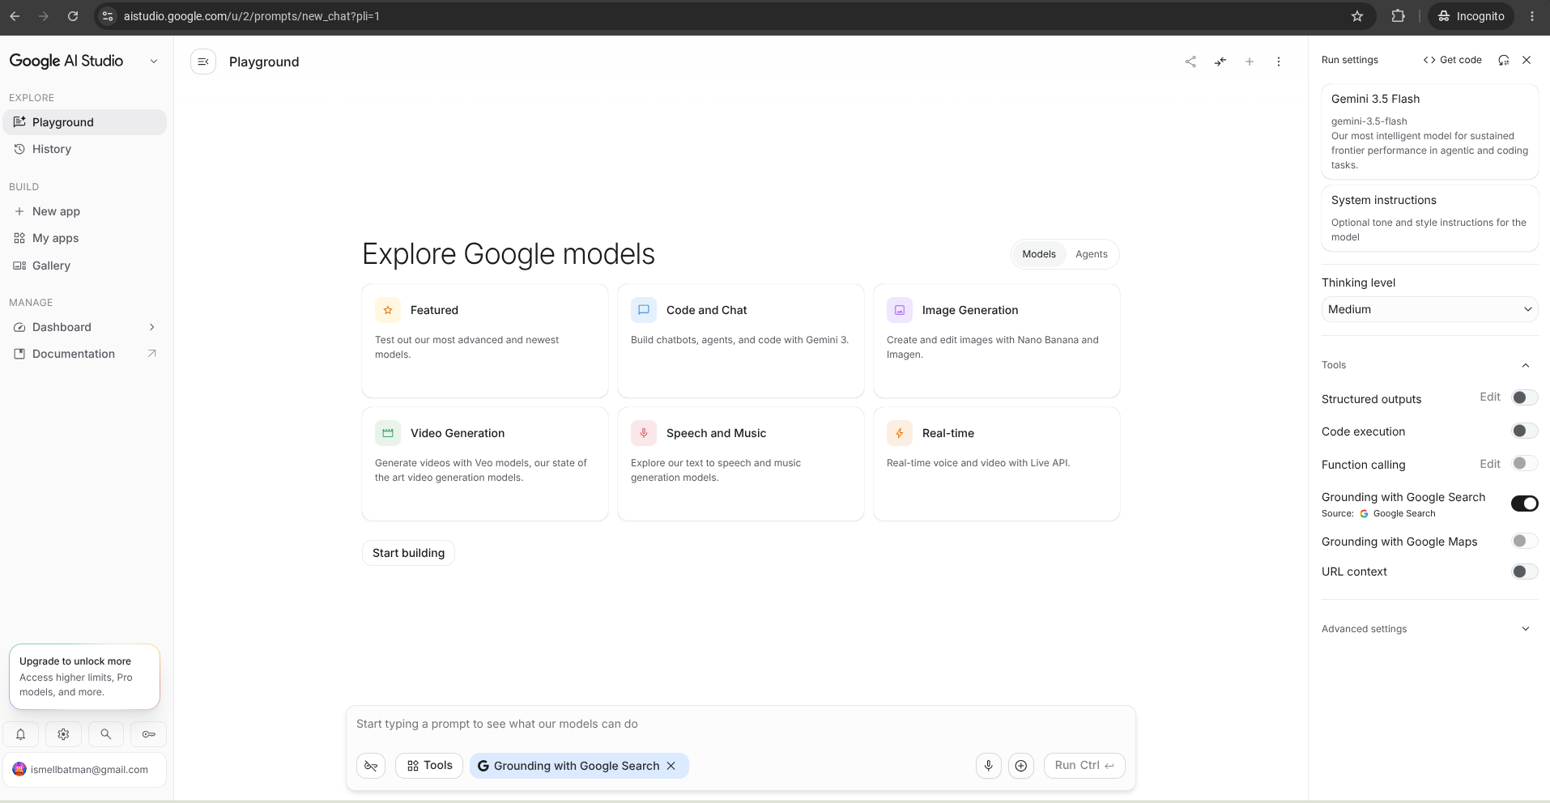Collapse the sidebar with the menu toggle icon
The width and height of the screenshot is (1550, 803).
click(203, 62)
